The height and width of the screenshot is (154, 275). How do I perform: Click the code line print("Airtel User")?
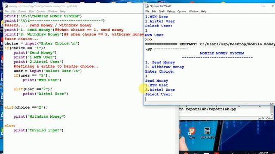click(x=45, y=94)
